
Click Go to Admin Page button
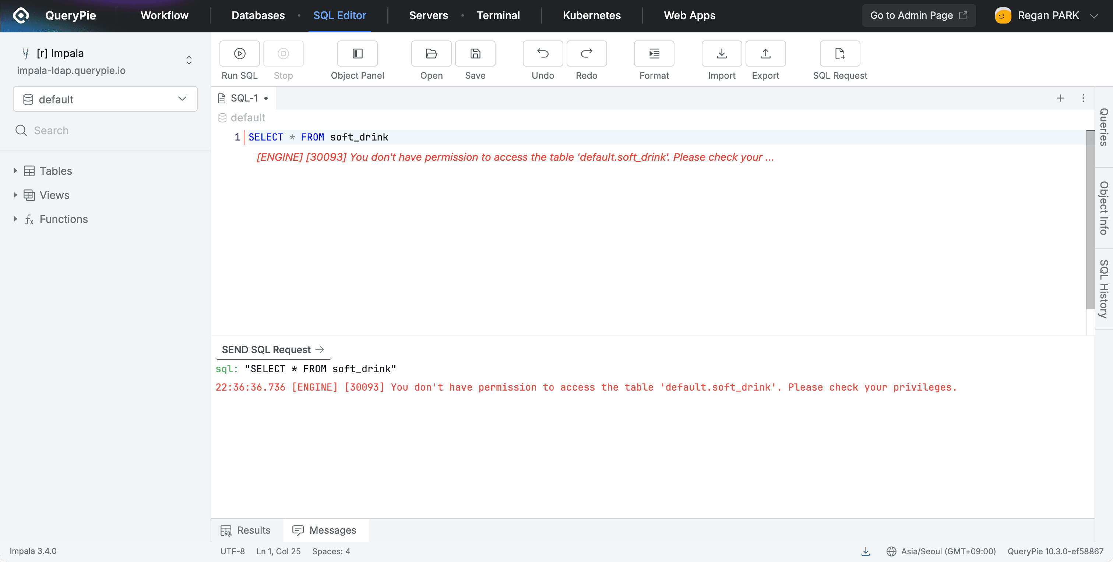(x=919, y=15)
